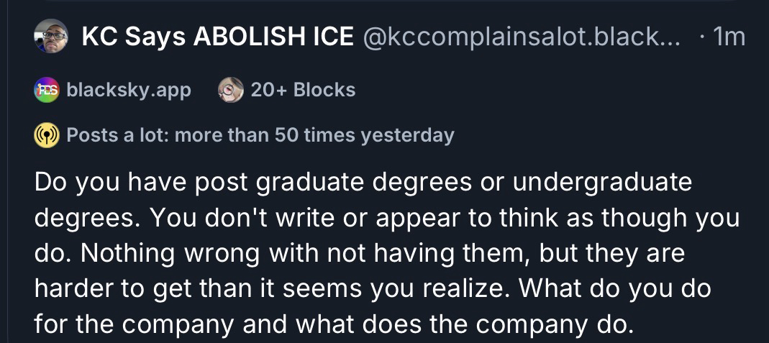Click the line starting "harder to get than"
Image resolution: width=769 pixels, height=343 pixels.
(x=372, y=290)
